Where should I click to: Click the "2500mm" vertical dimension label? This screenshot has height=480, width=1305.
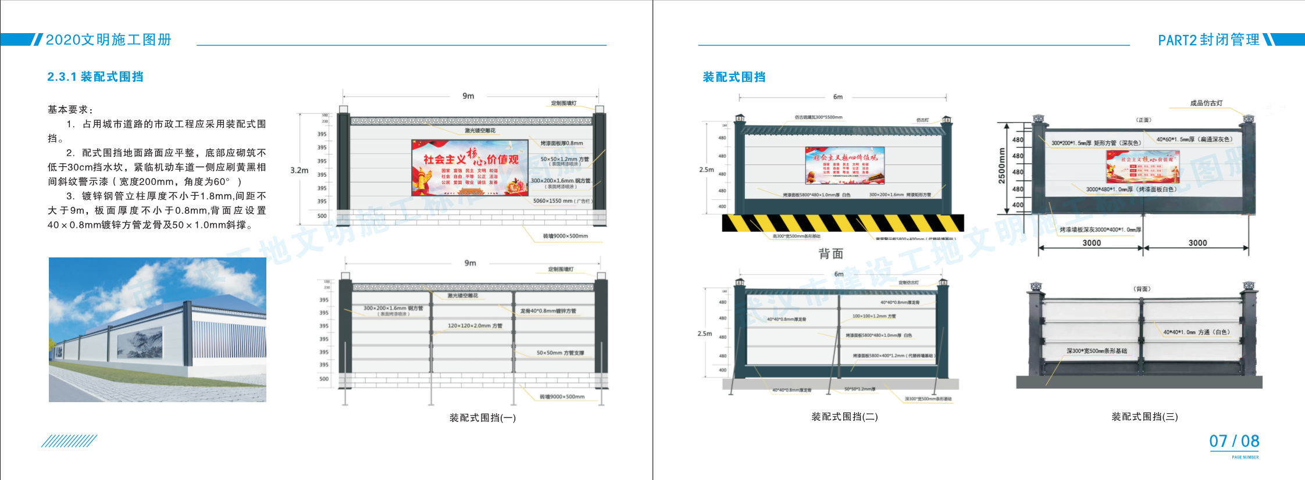pyautogui.click(x=1001, y=166)
